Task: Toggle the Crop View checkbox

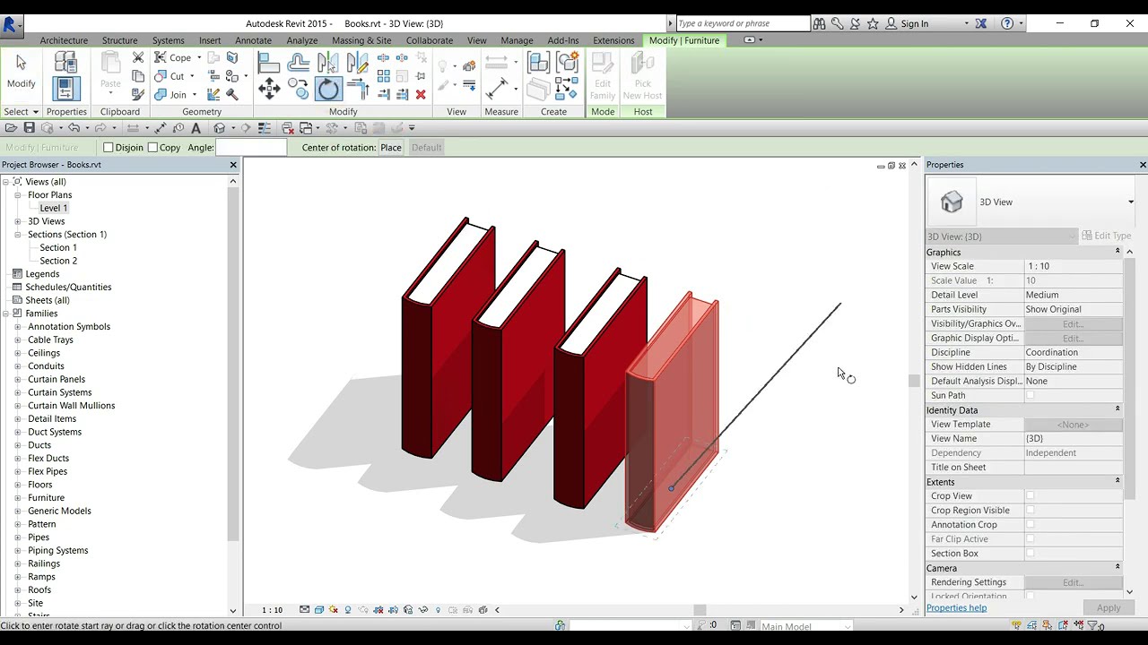Action: [x=1030, y=495]
